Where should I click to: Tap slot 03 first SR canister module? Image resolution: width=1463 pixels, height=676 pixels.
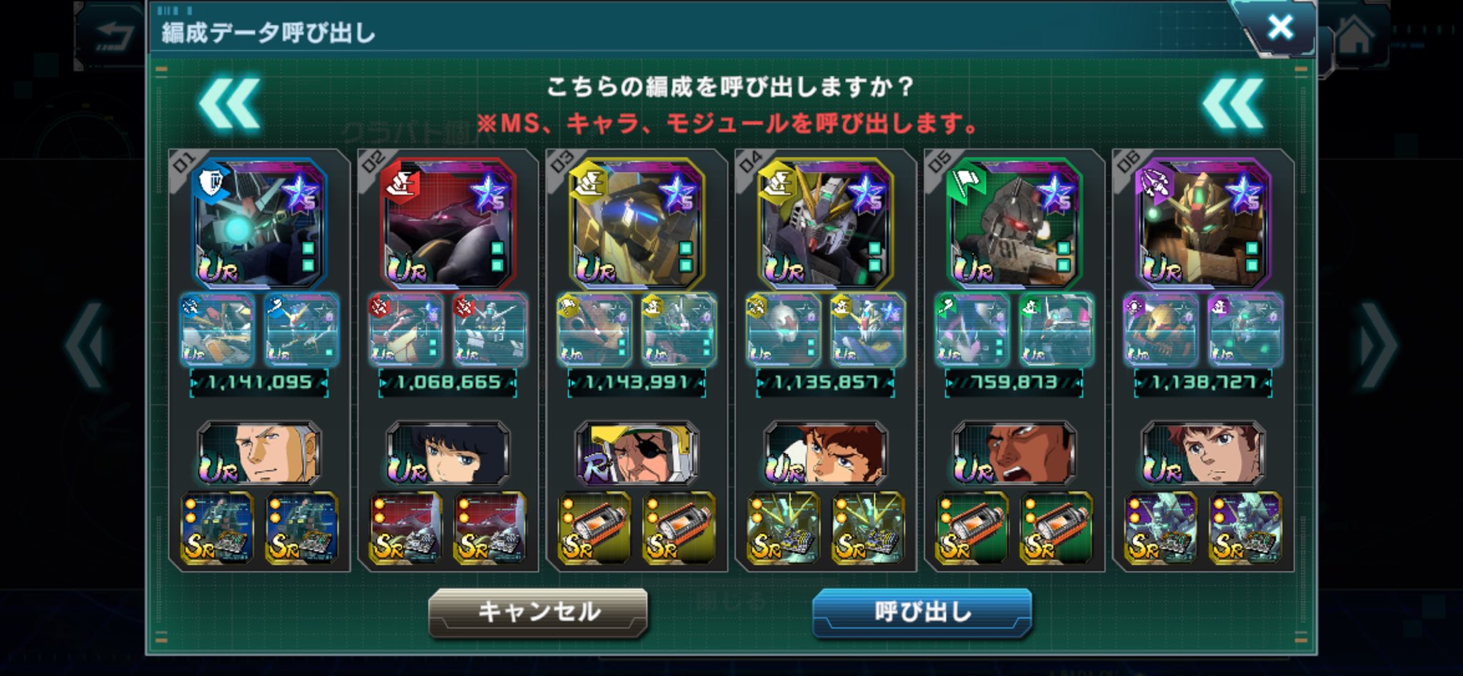(594, 527)
